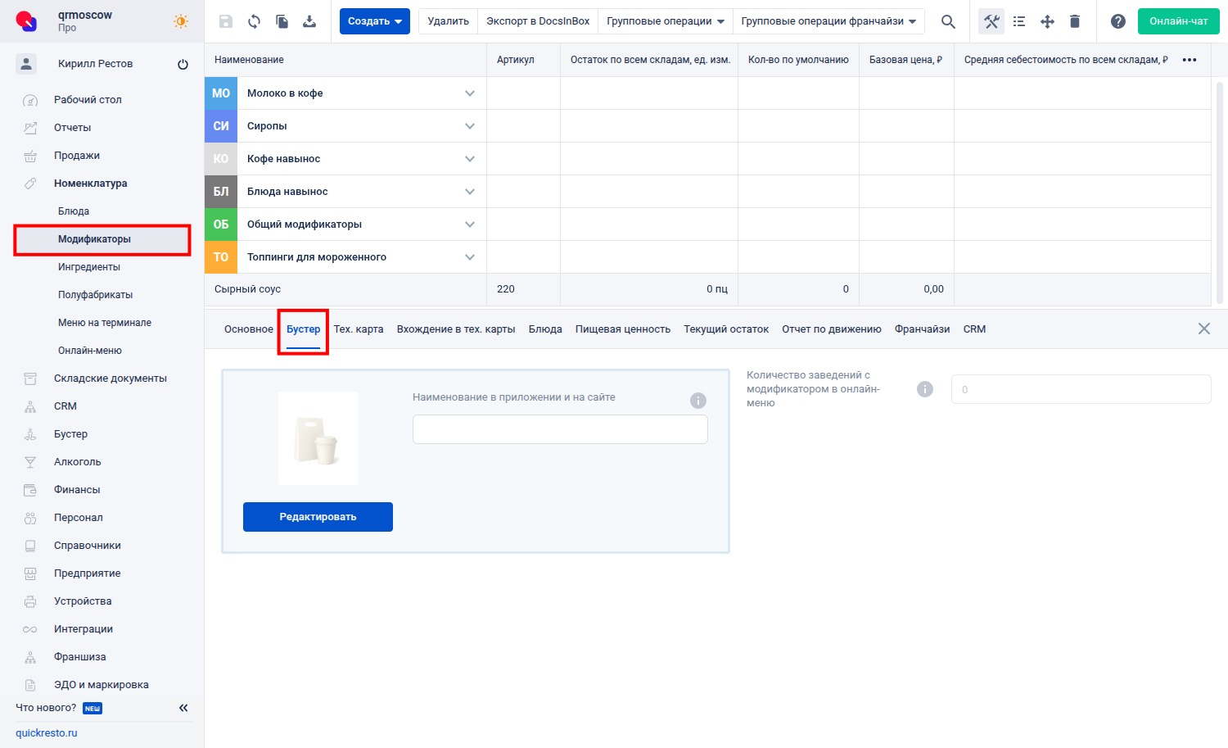Toggle the tools wrench panel button
This screenshot has height=748, width=1228.
(x=991, y=21)
